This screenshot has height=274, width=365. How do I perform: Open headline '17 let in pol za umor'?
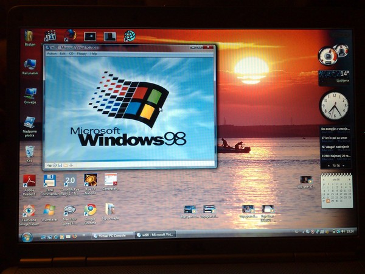(x=335, y=139)
